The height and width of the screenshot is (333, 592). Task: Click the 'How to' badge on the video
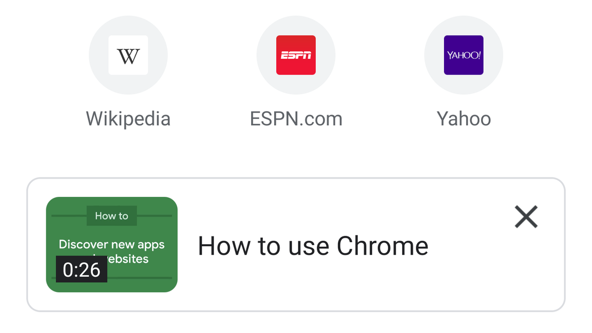tap(112, 216)
